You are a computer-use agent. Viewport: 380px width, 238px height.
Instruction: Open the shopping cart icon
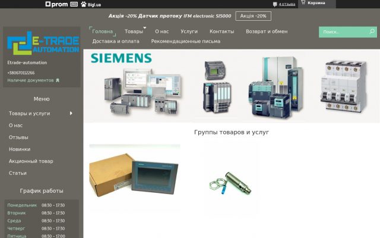(x=303, y=2)
